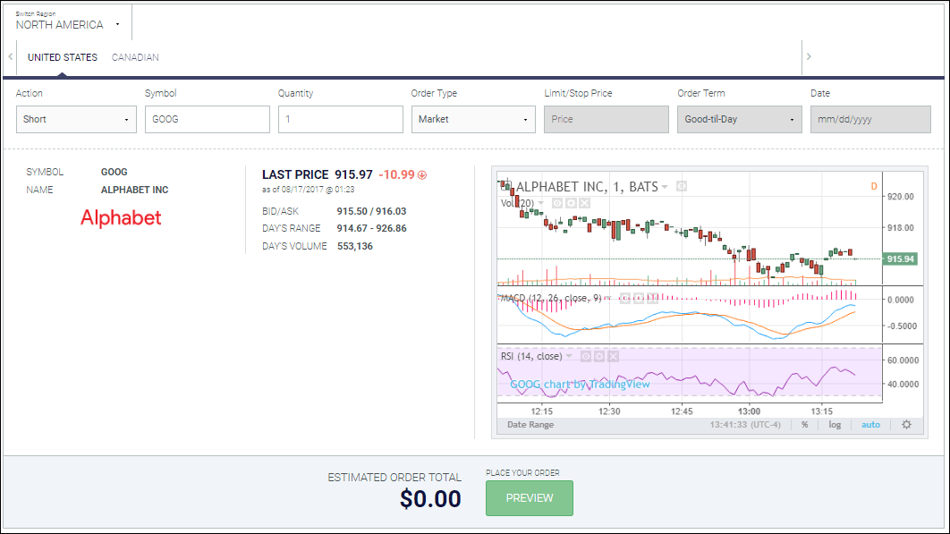Click the chart clock 13:41:33 (UTC-4)
Screen dimensions: 950x534
745,424
